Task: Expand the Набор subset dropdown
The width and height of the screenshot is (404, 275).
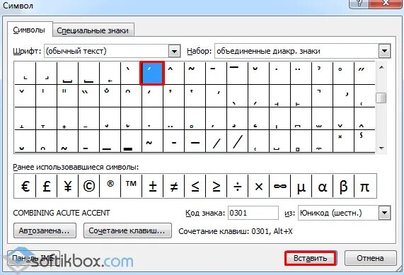Action: (384, 51)
